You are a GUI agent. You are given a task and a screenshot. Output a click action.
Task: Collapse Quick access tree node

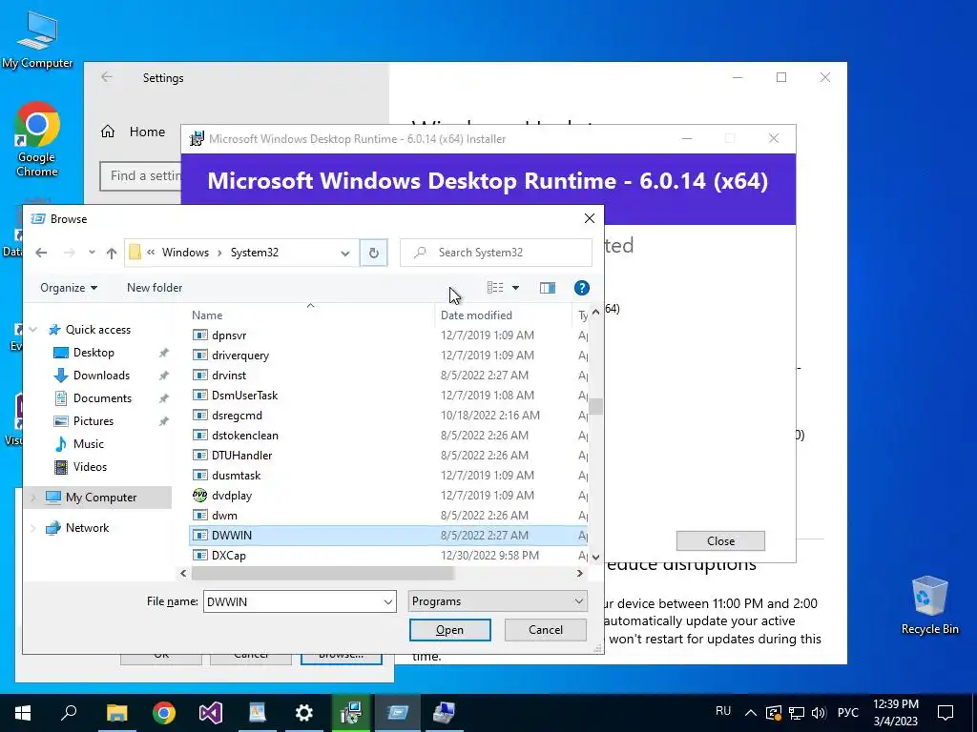[x=33, y=330]
